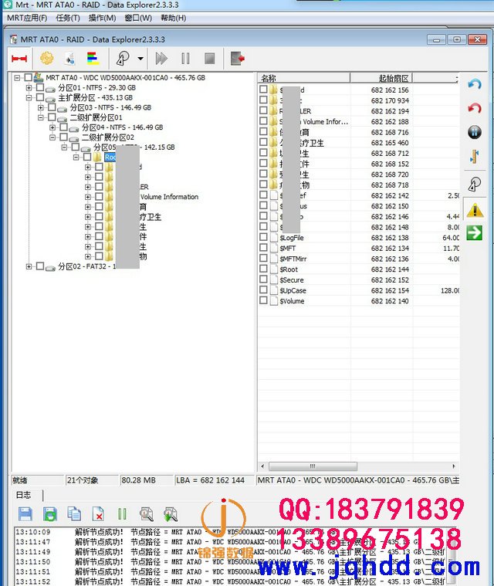Expand the 分区03 NTFS tree node
This screenshot has width=494, height=586.
pyautogui.click(x=41, y=107)
